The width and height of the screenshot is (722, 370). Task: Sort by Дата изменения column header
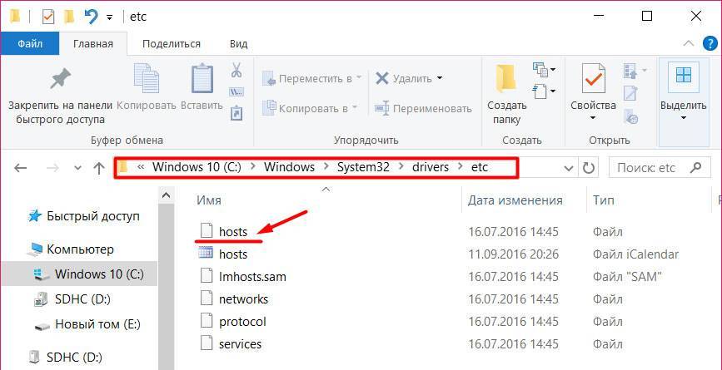click(515, 200)
